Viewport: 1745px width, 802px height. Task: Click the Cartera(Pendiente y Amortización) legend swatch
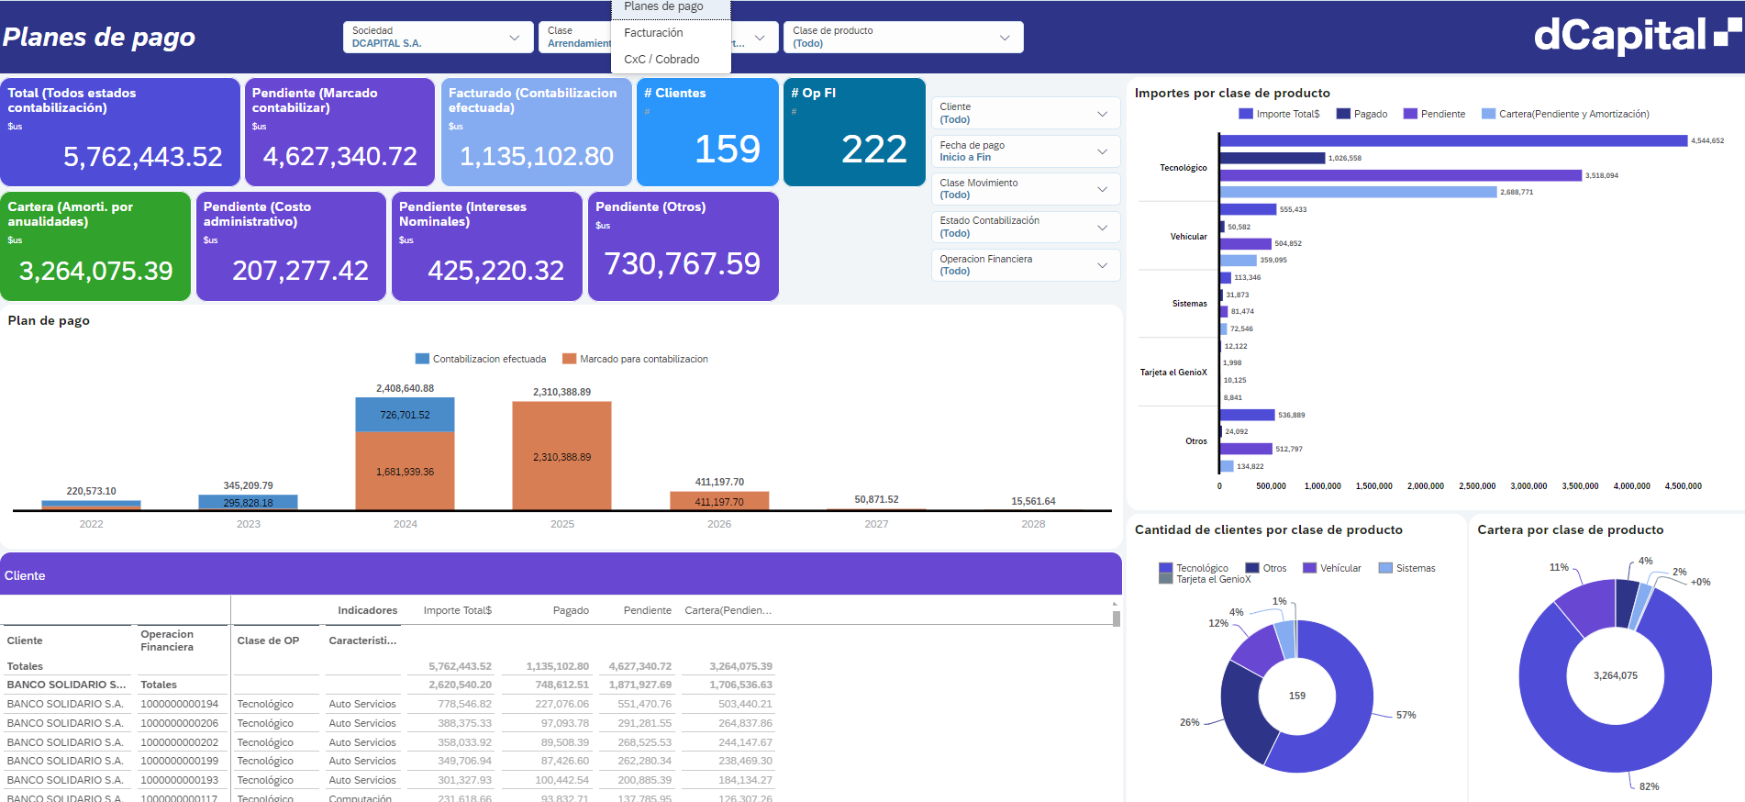pyautogui.click(x=1488, y=114)
